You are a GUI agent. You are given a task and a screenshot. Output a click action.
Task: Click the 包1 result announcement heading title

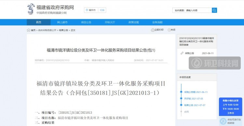101,50
